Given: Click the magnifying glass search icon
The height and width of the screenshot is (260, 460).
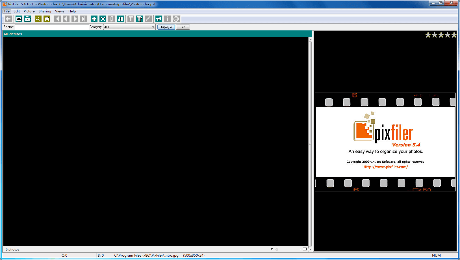Looking at the screenshot, I should coord(38,19).
